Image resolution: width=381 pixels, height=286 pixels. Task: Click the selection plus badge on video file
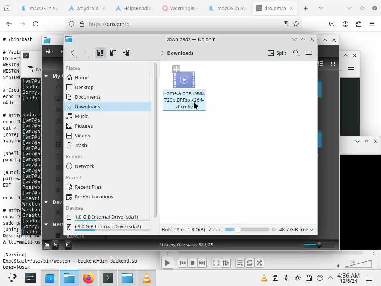tap(176, 69)
